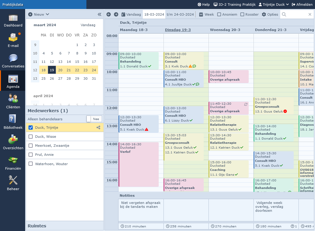Toggle Alleen behandelaars switch
This screenshot has width=315, height=231.
(94, 119)
